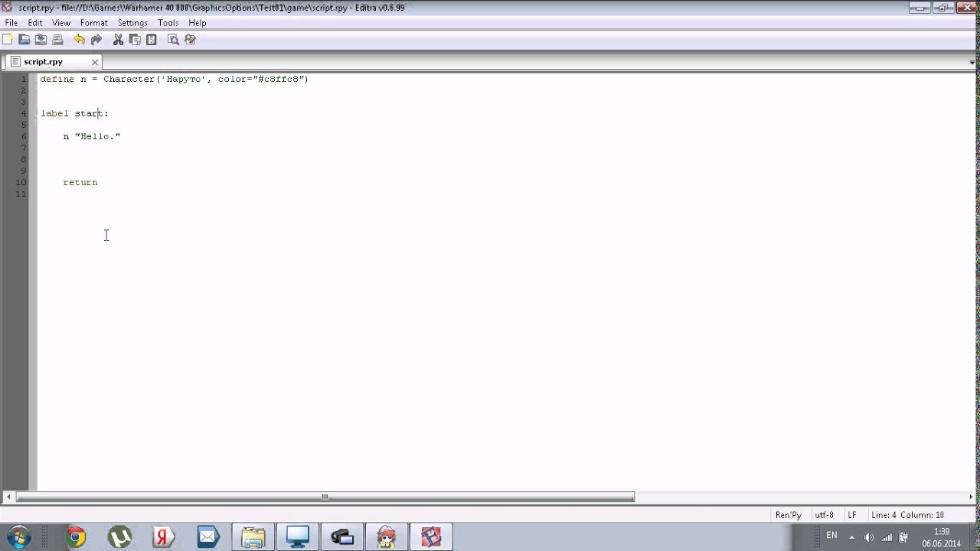Click the volume speaker tray icon
The width and height of the screenshot is (980, 551).
[x=870, y=537]
